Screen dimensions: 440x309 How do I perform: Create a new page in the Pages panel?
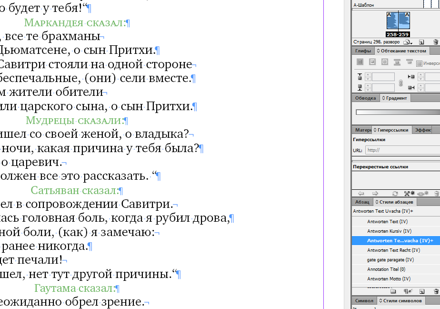coord(421,42)
